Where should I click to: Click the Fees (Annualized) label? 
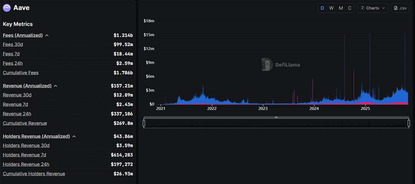23,35
